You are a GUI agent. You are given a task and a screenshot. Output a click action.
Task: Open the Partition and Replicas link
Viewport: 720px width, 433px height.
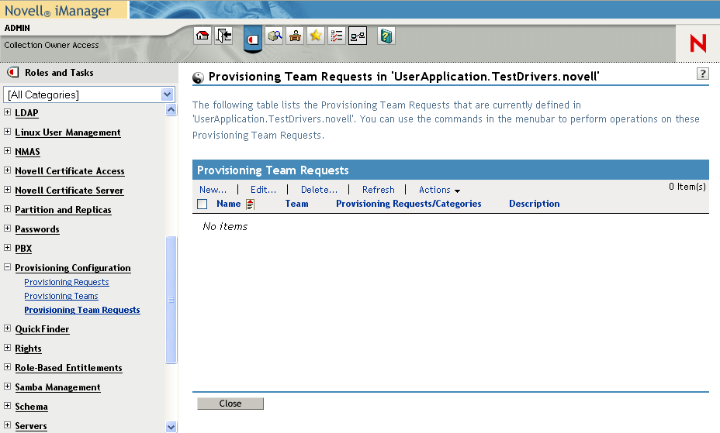click(64, 210)
